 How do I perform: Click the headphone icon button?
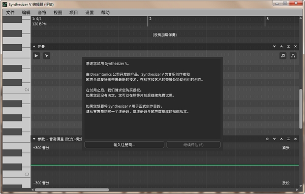pyautogui.click(x=293, y=56)
